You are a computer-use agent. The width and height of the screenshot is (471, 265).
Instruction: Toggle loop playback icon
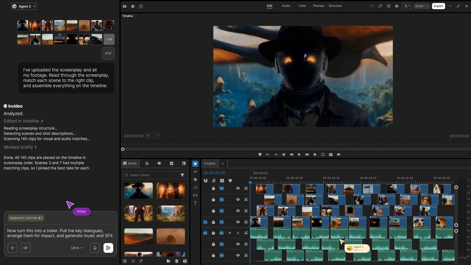pos(323,154)
